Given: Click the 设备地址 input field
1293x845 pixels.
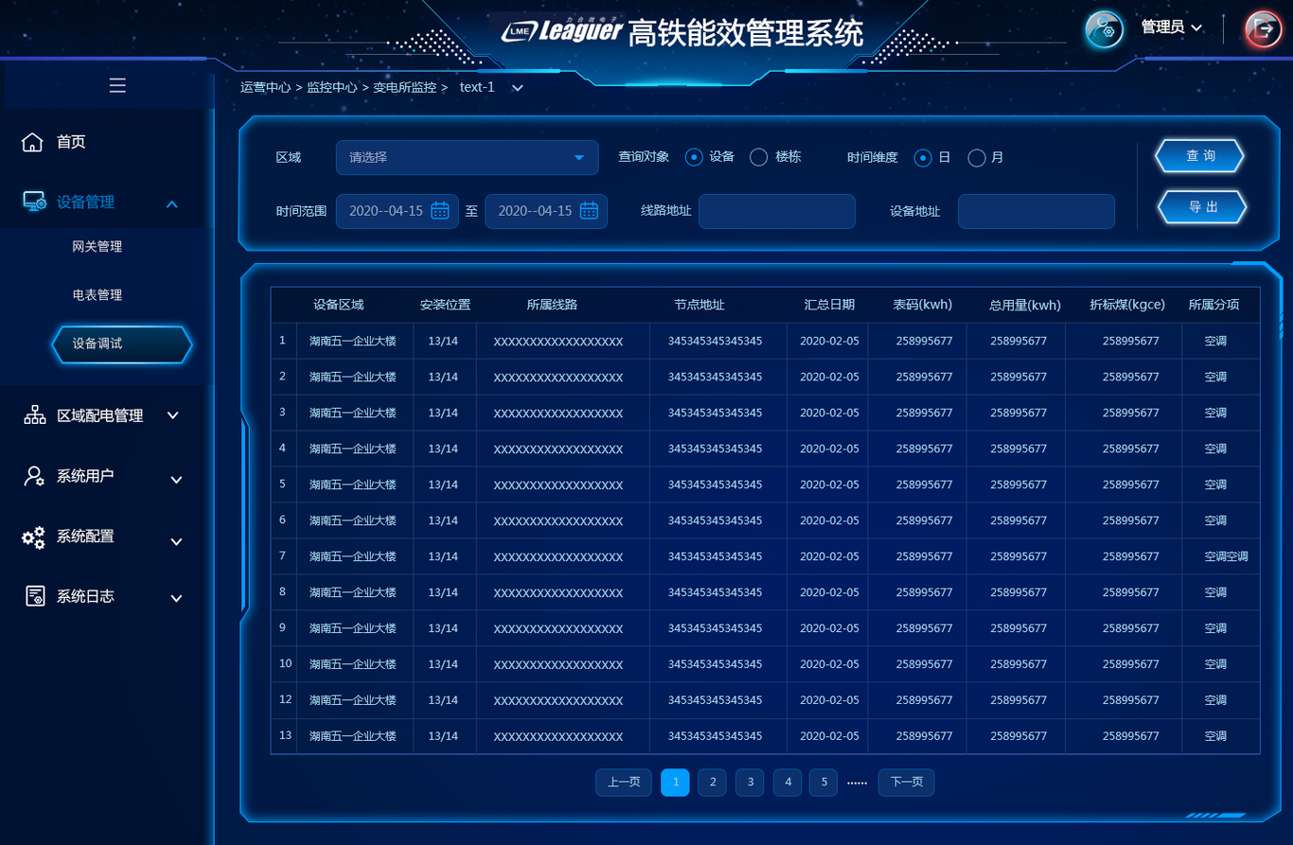Looking at the screenshot, I should [1036, 211].
